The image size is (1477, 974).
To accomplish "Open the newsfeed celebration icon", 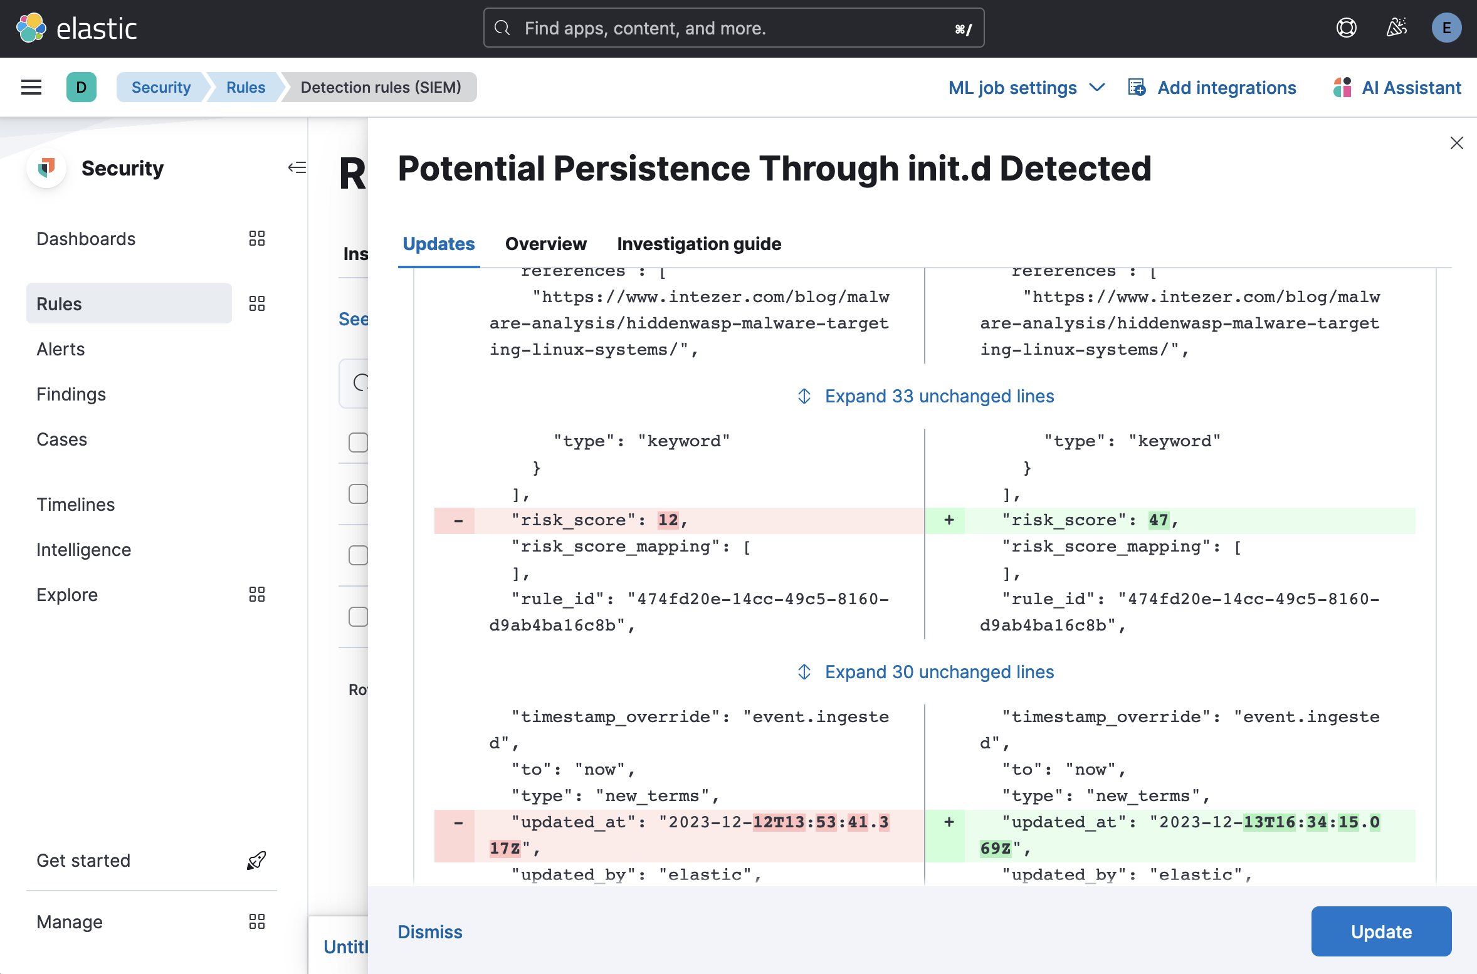I will 1396,28.
